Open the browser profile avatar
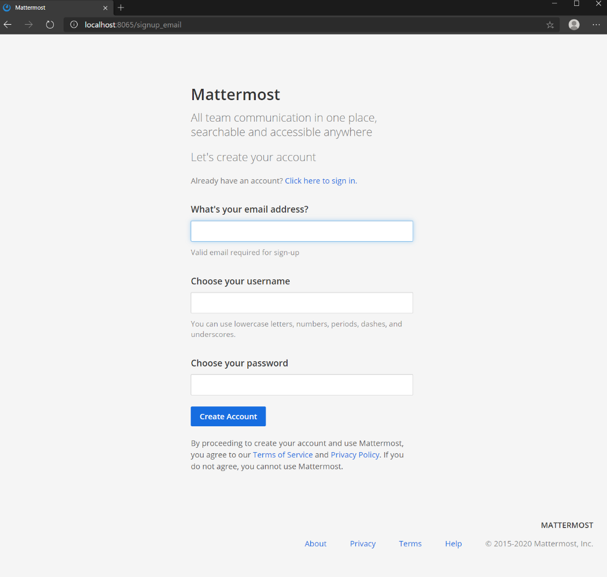The height and width of the screenshot is (577, 607). 574,25
